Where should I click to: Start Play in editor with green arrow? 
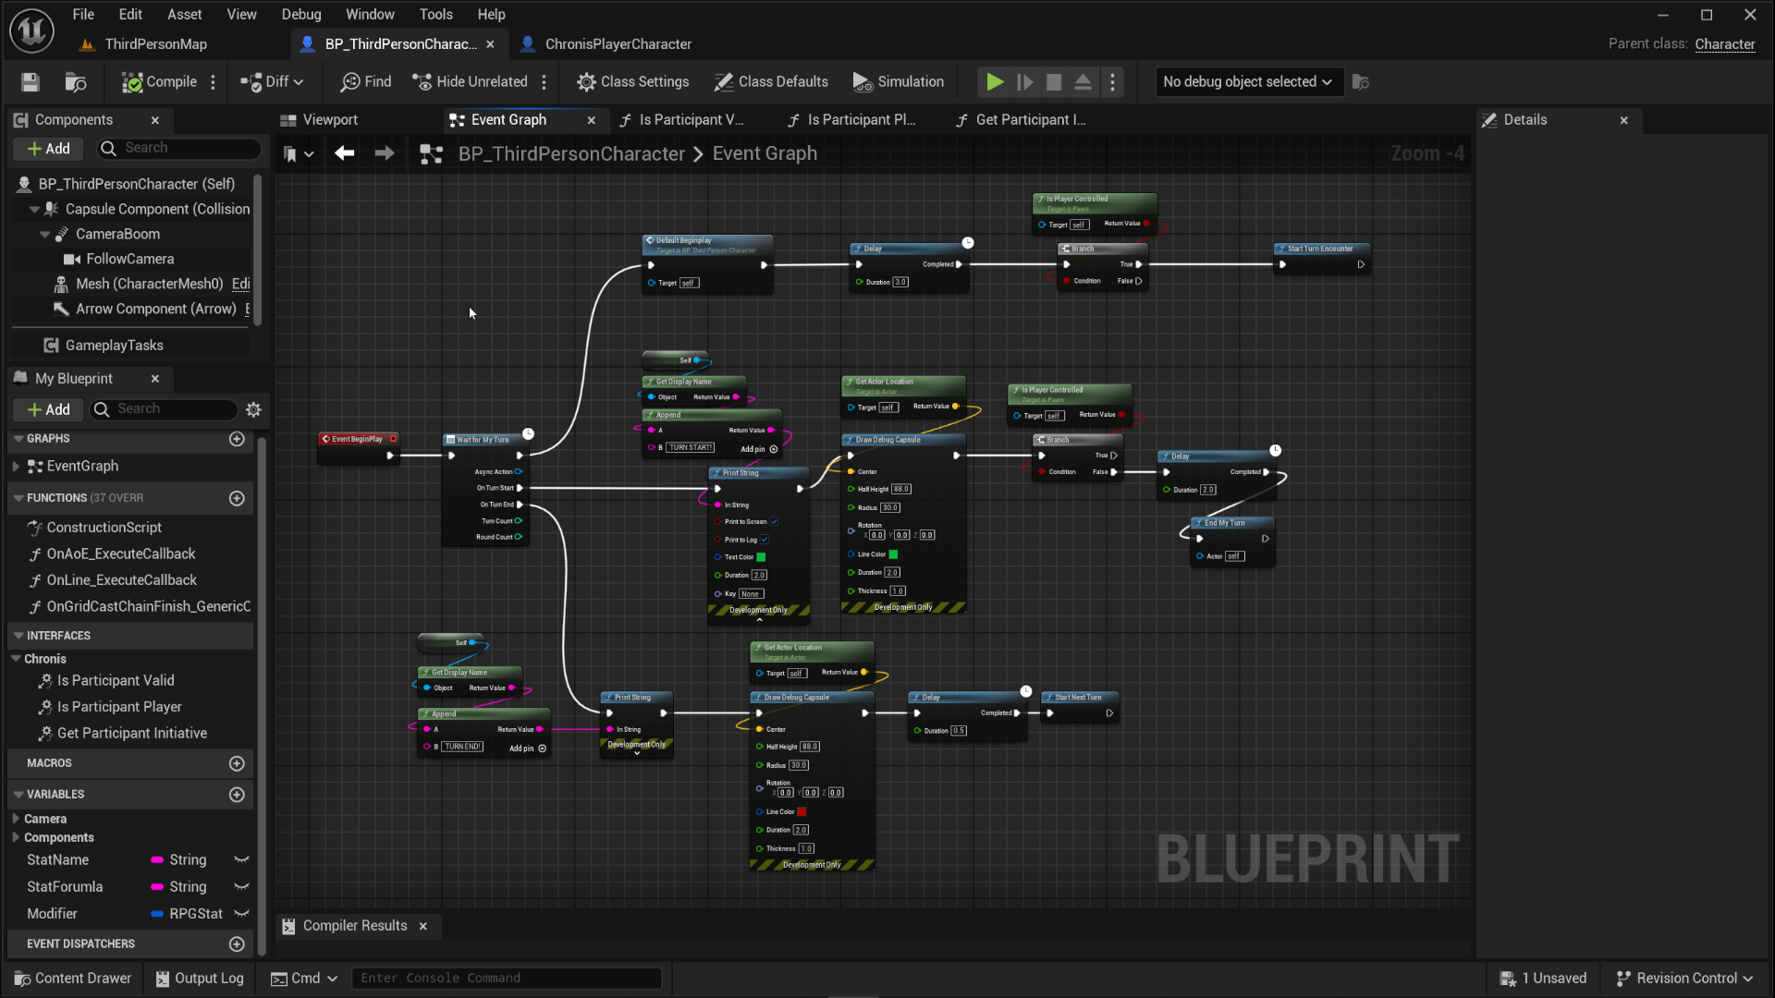(x=995, y=82)
